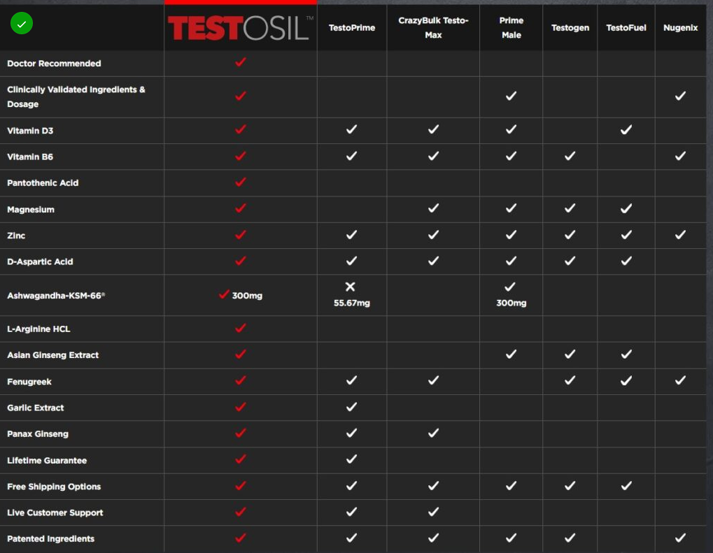Click red checkmark in Doctor Recommended row
The height and width of the screenshot is (553, 713).
tap(241, 62)
